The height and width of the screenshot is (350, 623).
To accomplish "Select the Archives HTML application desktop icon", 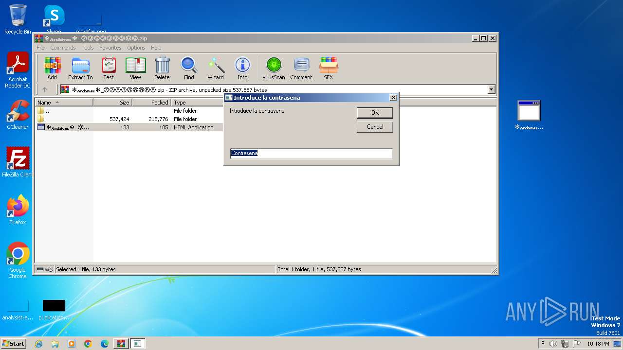I will pos(529,115).
